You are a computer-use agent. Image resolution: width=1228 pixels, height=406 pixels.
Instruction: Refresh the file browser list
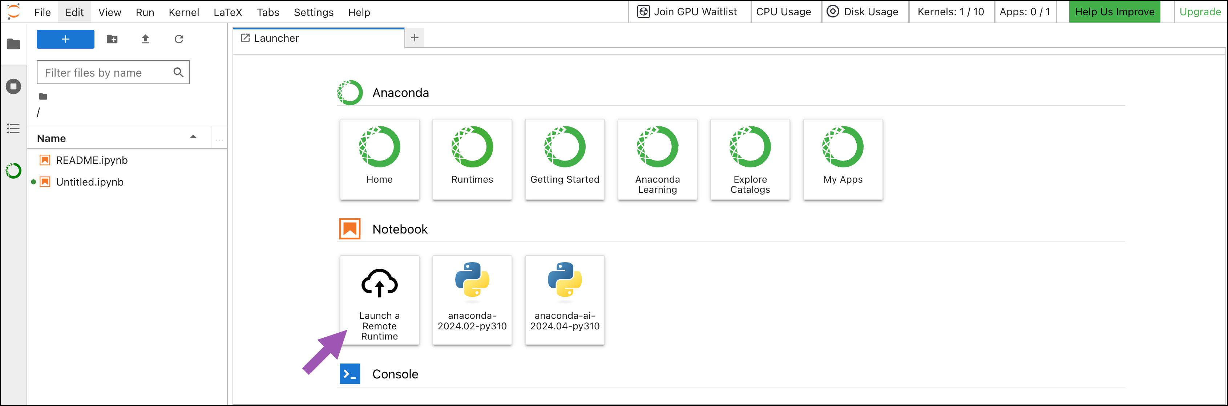click(x=179, y=39)
